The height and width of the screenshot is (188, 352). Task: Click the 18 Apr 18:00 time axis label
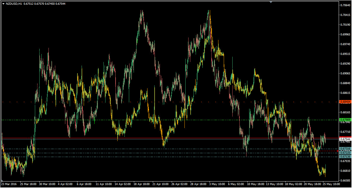click(142, 184)
